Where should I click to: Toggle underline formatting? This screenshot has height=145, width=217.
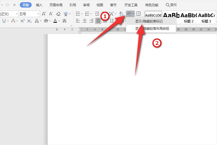4,21
